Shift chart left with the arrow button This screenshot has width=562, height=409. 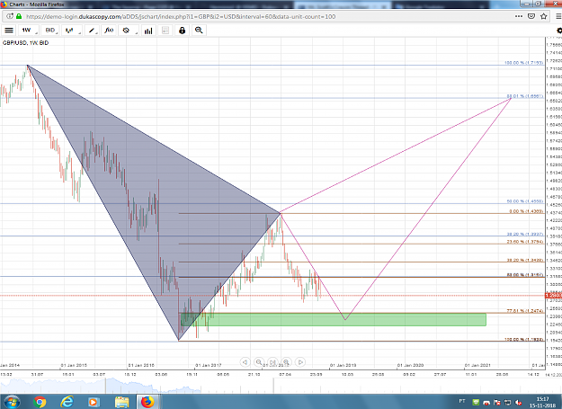(245, 362)
